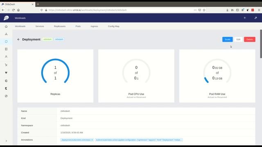
Task: Click the page vertical scrollbar
Action: (x=261, y=44)
